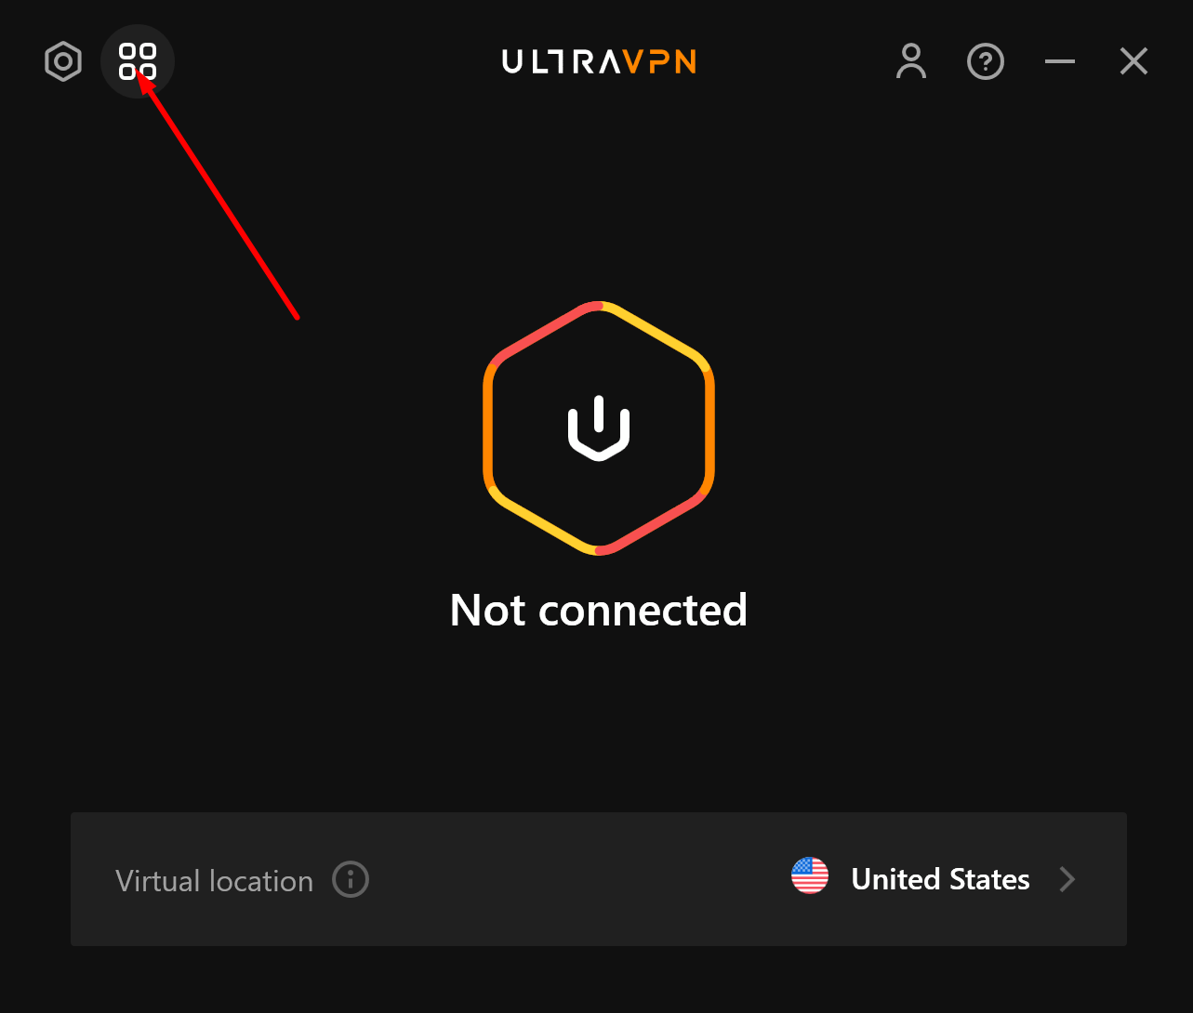Click the info icon beside Virtual location
Image resolution: width=1193 pixels, height=1013 pixels.
click(351, 879)
